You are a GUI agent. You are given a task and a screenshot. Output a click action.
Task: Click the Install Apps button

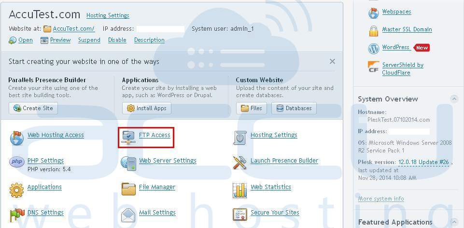tap(146, 108)
